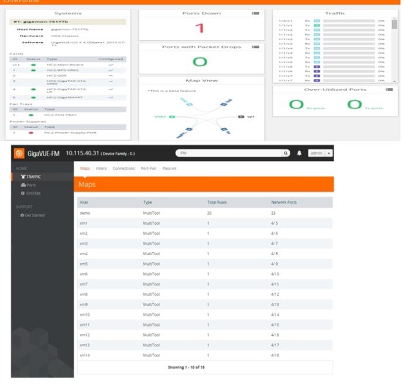Click the vp1 node in Map View
This screenshot has width=405, height=385.
[241, 117]
